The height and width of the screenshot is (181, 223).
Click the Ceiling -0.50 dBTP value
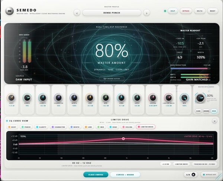(153, 106)
